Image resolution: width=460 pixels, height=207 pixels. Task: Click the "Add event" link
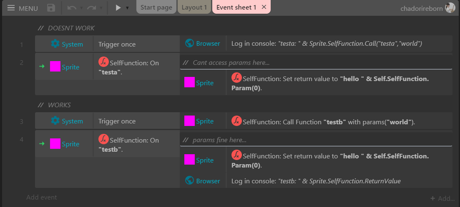tap(41, 197)
